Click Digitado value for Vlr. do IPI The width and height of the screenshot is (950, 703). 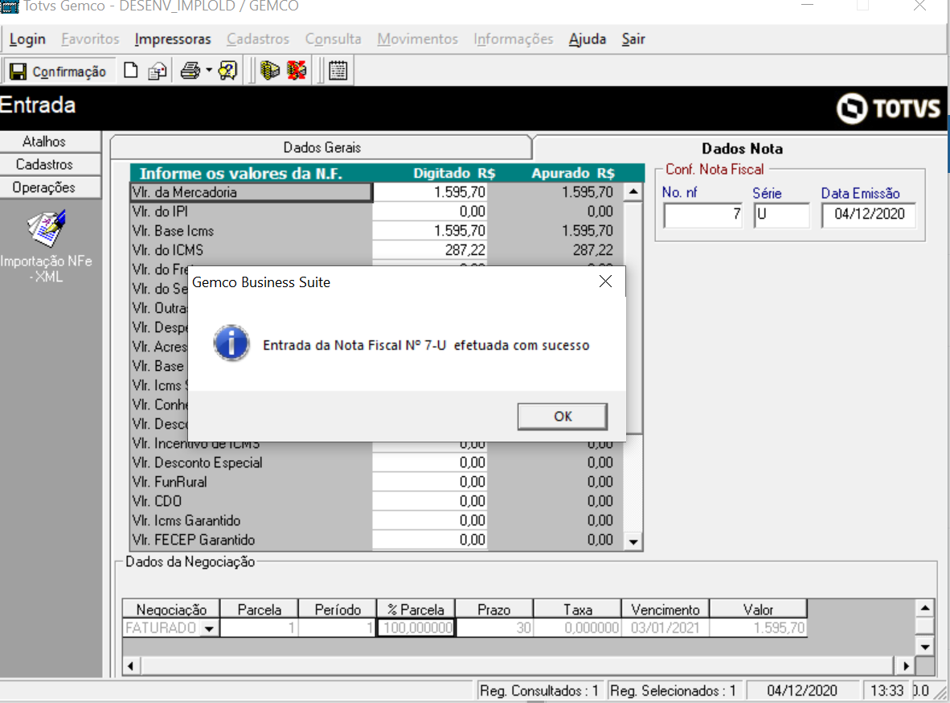[429, 212]
